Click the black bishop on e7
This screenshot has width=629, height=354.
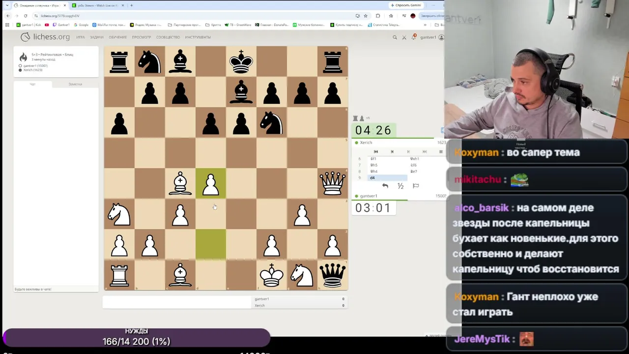click(x=241, y=92)
